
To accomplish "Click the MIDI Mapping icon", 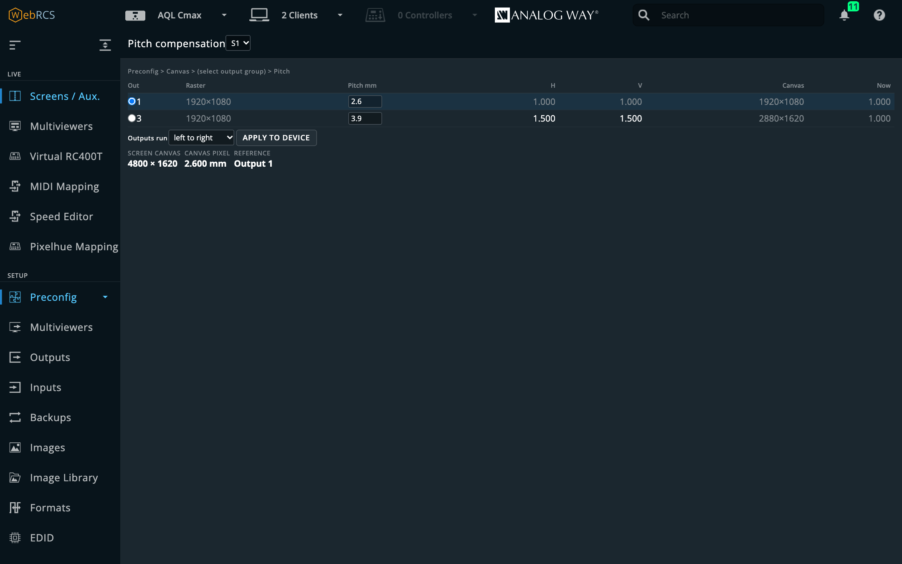I will [x=15, y=186].
